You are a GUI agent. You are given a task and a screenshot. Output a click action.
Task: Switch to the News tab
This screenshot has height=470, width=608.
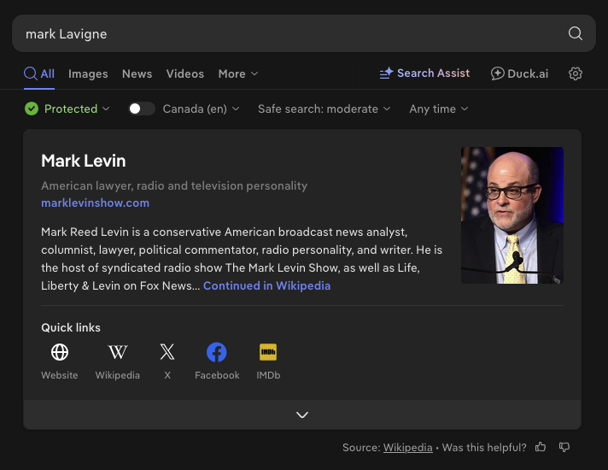(137, 73)
